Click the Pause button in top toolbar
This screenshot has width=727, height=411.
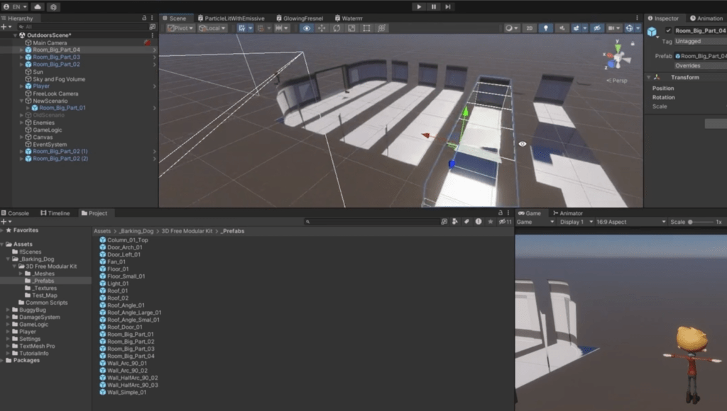pyautogui.click(x=434, y=7)
